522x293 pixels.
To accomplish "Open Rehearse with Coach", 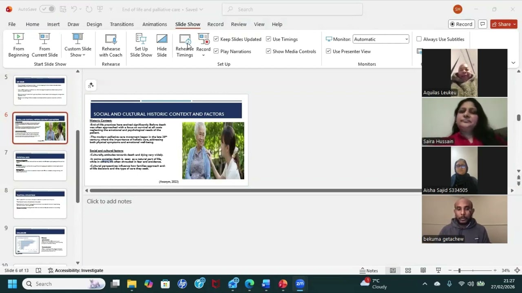I will coord(111,45).
